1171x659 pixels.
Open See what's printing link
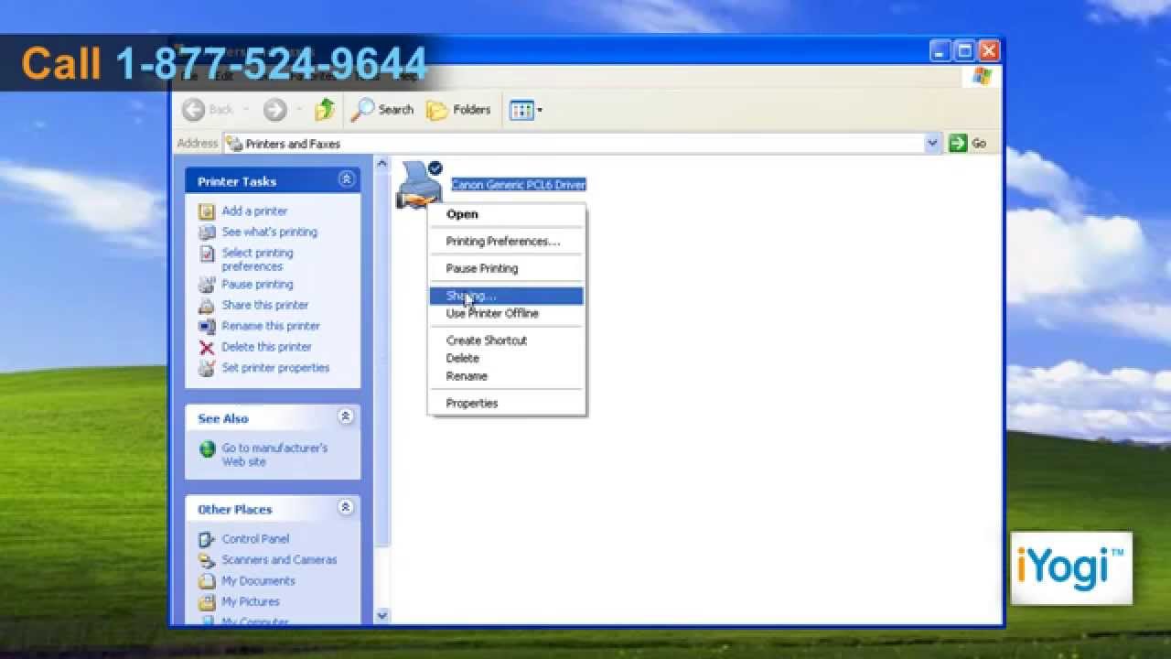pos(269,232)
